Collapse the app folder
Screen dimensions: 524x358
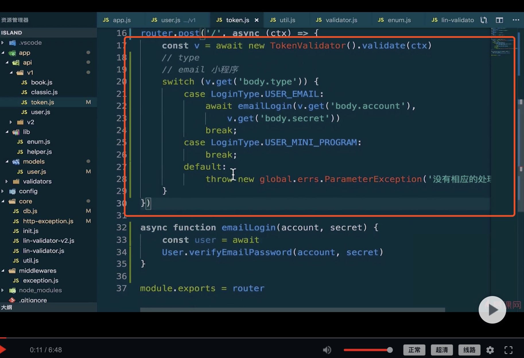(x=3, y=53)
